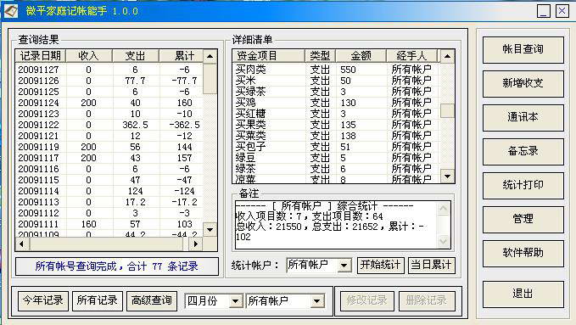Click the 收入 column header
Image resolution: width=576 pixels, height=325 pixels.
tap(89, 56)
